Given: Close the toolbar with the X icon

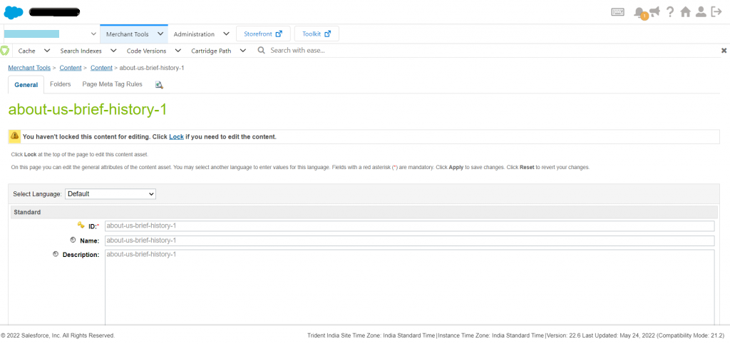Looking at the screenshot, I should click(724, 51).
